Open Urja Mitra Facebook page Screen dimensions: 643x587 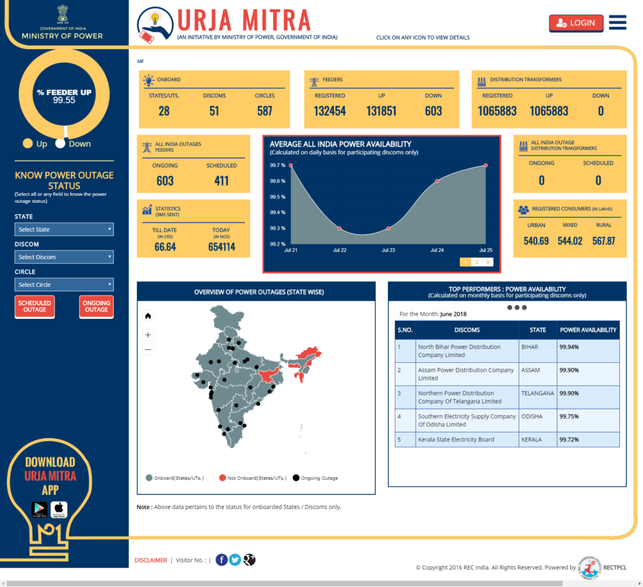coord(221,559)
